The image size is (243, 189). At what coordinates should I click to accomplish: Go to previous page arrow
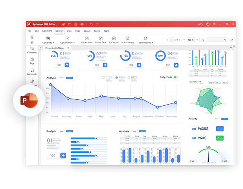pyautogui.click(x=167, y=40)
